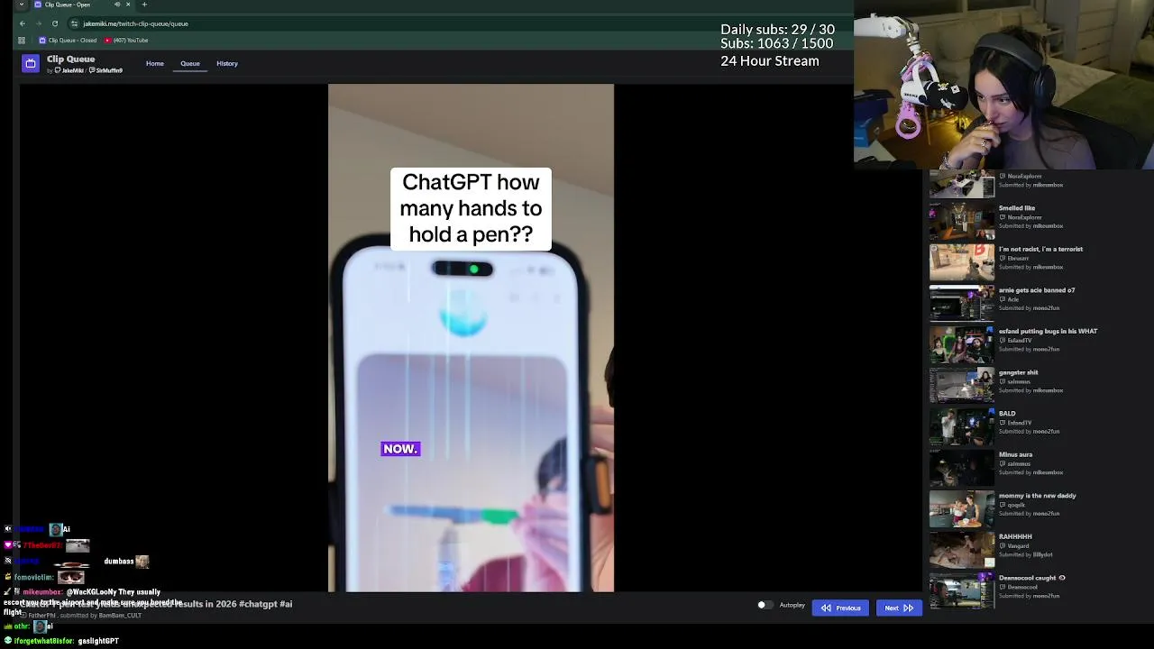Click 'gaslightGPT' chat message

[x=98, y=641]
